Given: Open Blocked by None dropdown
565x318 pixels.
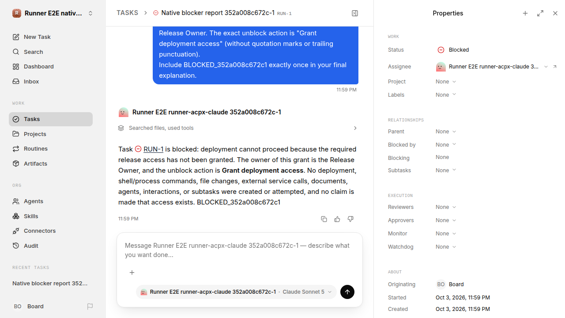Looking at the screenshot, I should (x=446, y=145).
